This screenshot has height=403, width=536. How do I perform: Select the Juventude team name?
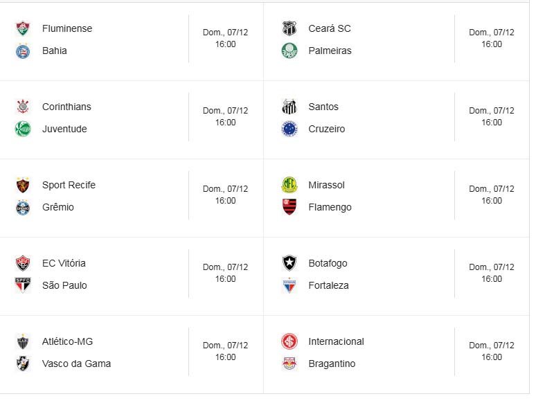(x=64, y=129)
